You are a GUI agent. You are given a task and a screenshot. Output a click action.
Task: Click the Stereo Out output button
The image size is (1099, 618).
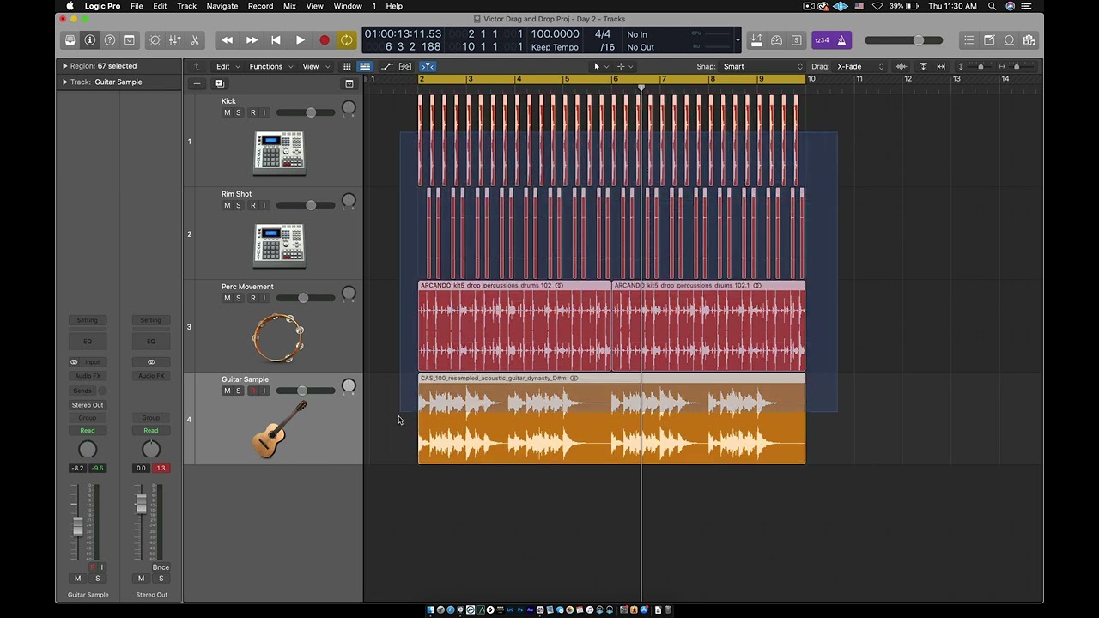[x=88, y=405]
